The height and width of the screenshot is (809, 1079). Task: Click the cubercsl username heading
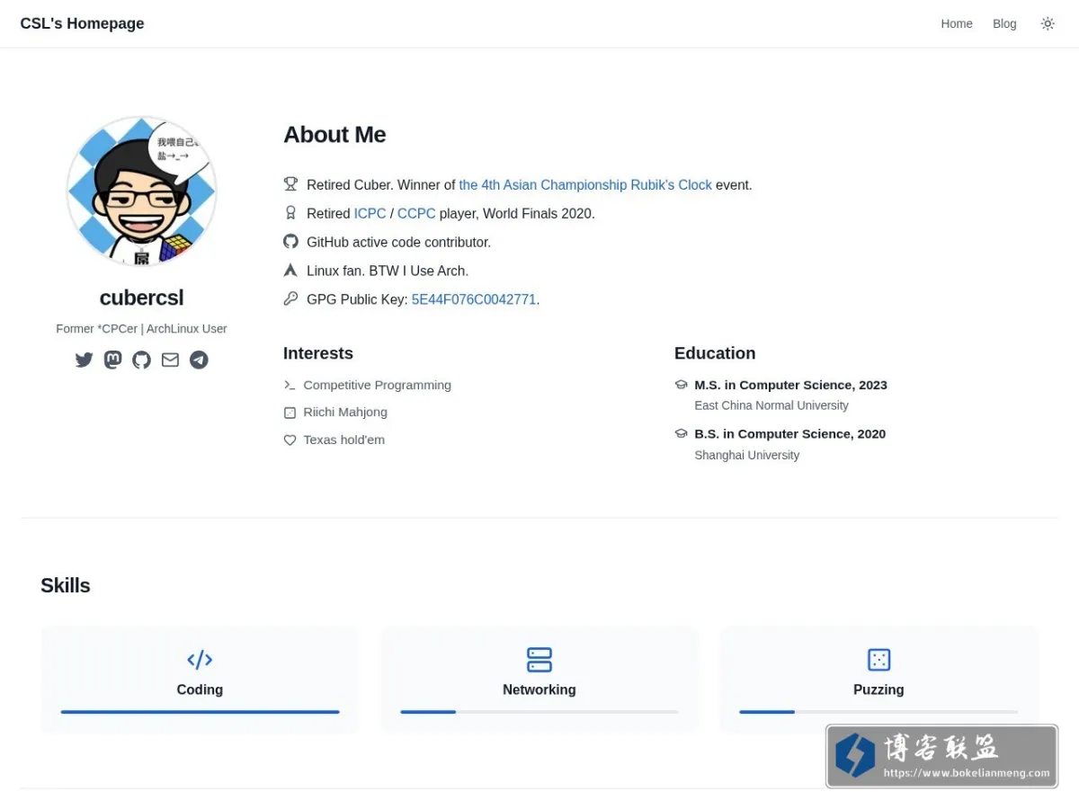(x=141, y=298)
